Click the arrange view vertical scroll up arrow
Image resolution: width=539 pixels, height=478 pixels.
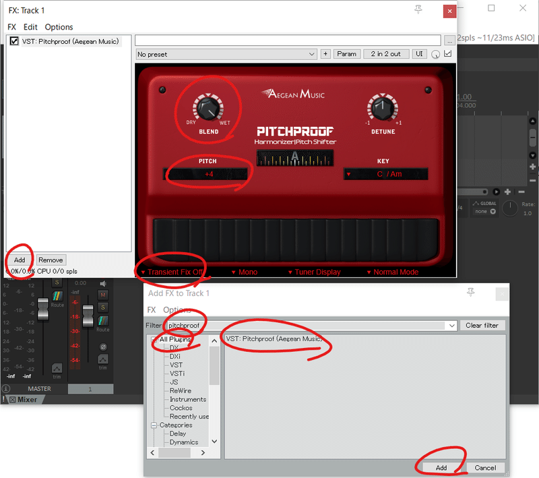point(533,121)
